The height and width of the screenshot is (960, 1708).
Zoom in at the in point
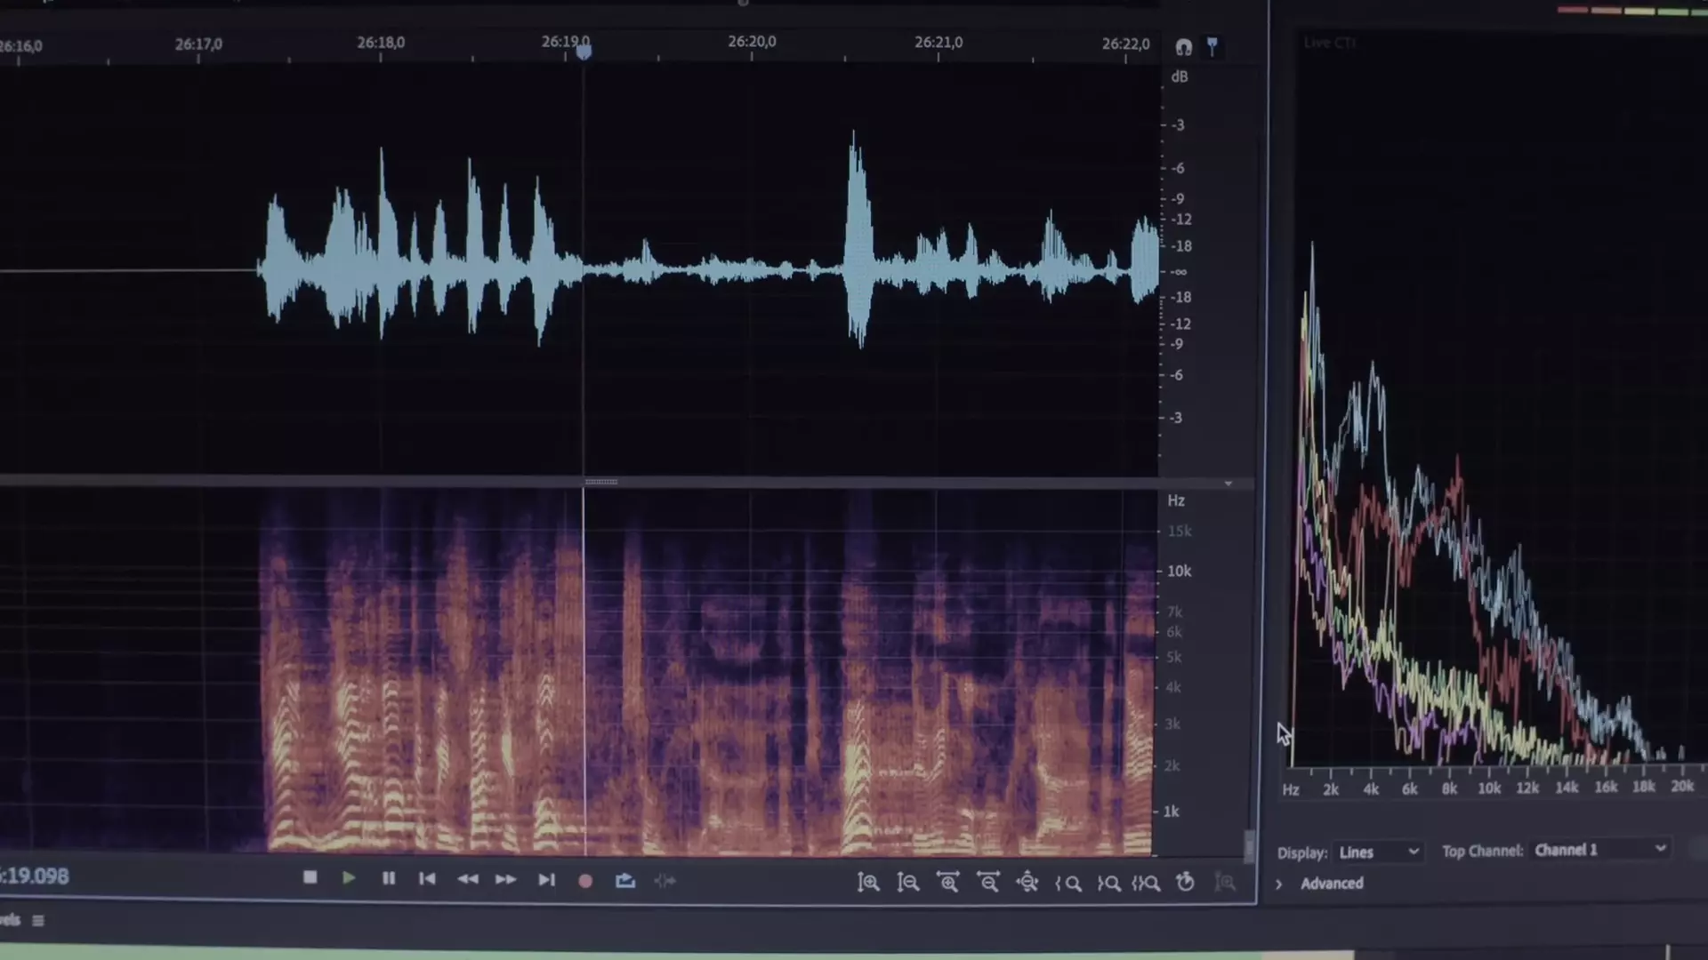coord(1068,884)
